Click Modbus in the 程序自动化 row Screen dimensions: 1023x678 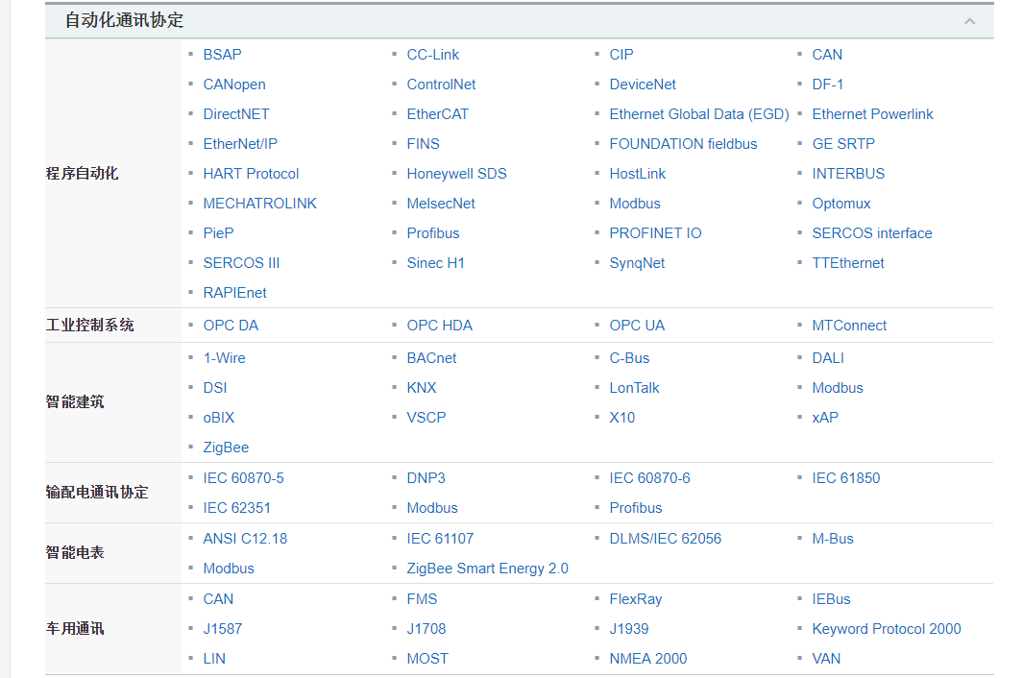click(x=635, y=204)
